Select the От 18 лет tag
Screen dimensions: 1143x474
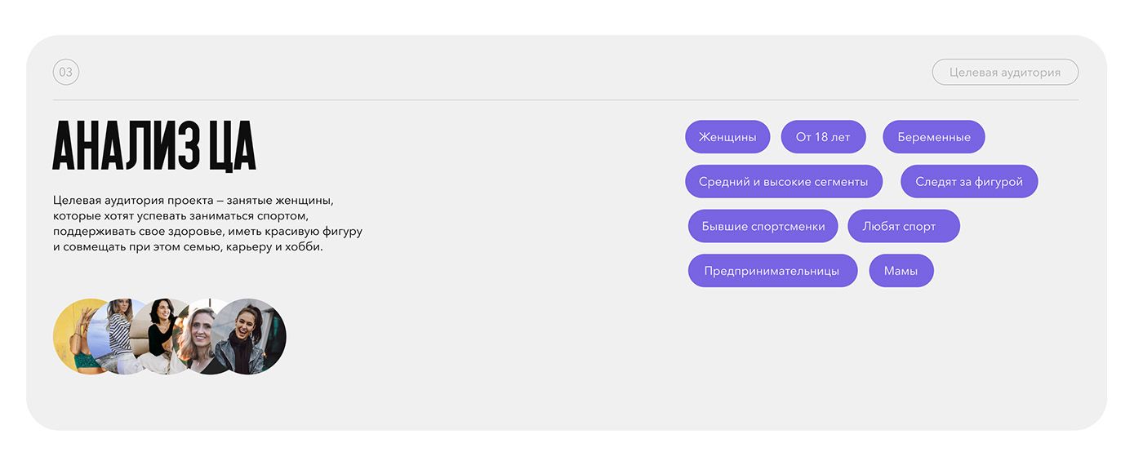click(823, 137)
